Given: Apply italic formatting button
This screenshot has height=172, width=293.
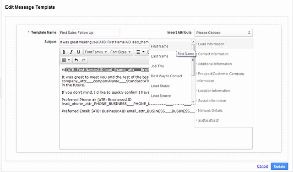Looking at the screenshot, I should pyautogui.click(x=71, y=52).
